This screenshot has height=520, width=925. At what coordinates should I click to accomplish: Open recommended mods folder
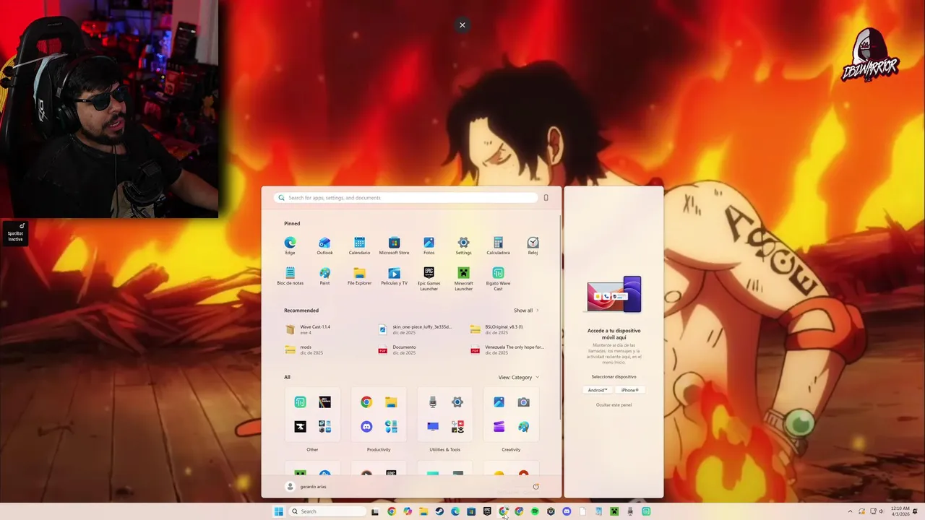(304, 350)
